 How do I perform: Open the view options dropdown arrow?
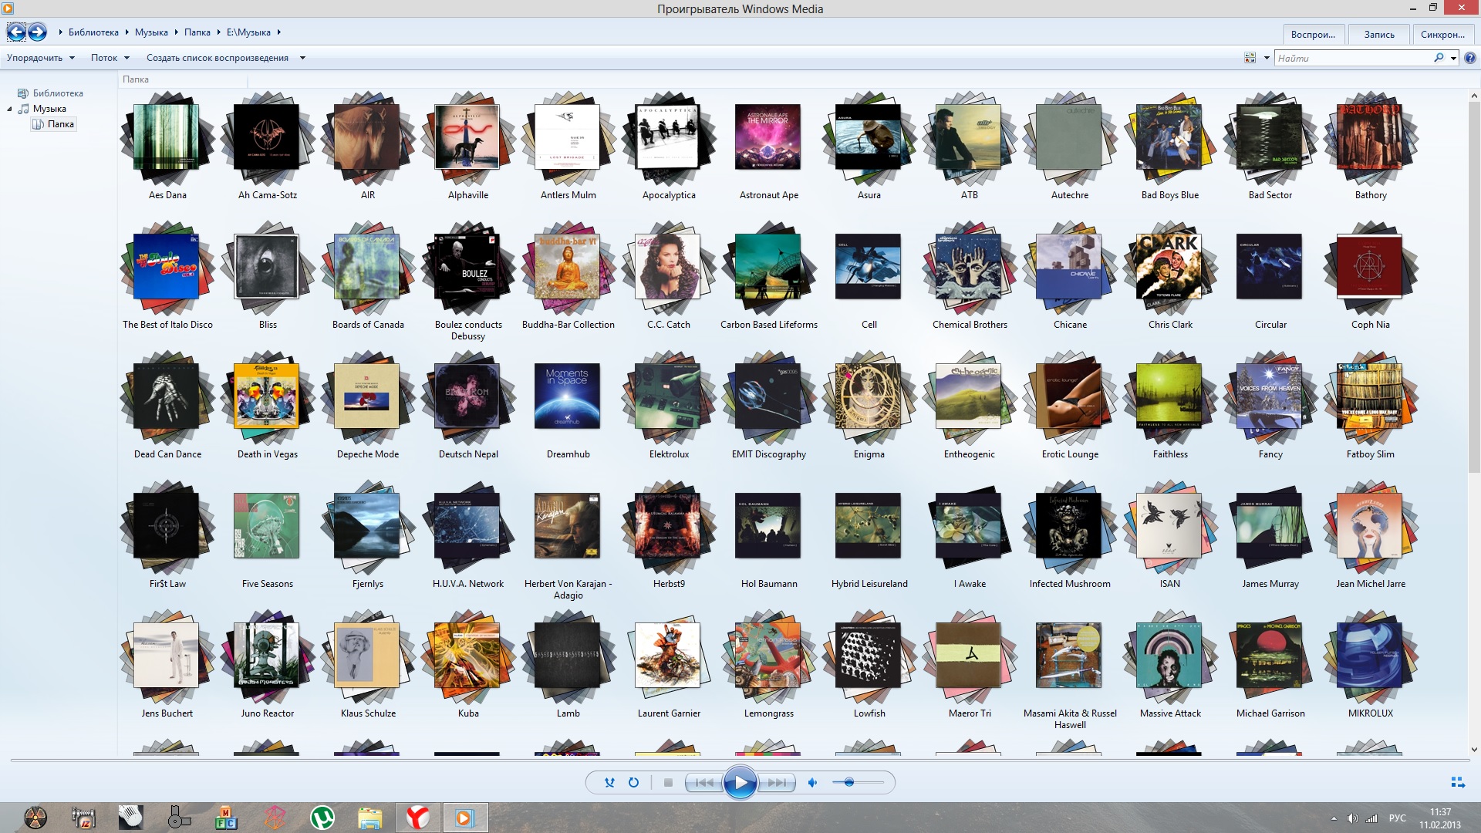pyautogui.click(x=1267, y=58)
